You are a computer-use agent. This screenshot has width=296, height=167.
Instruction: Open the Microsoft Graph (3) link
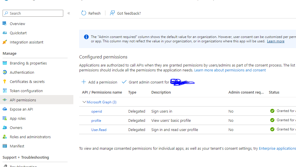[102, 102]
